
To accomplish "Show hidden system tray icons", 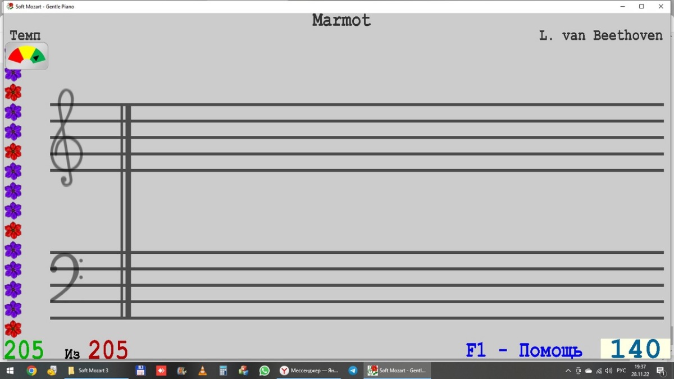I will tap(568, 371).
